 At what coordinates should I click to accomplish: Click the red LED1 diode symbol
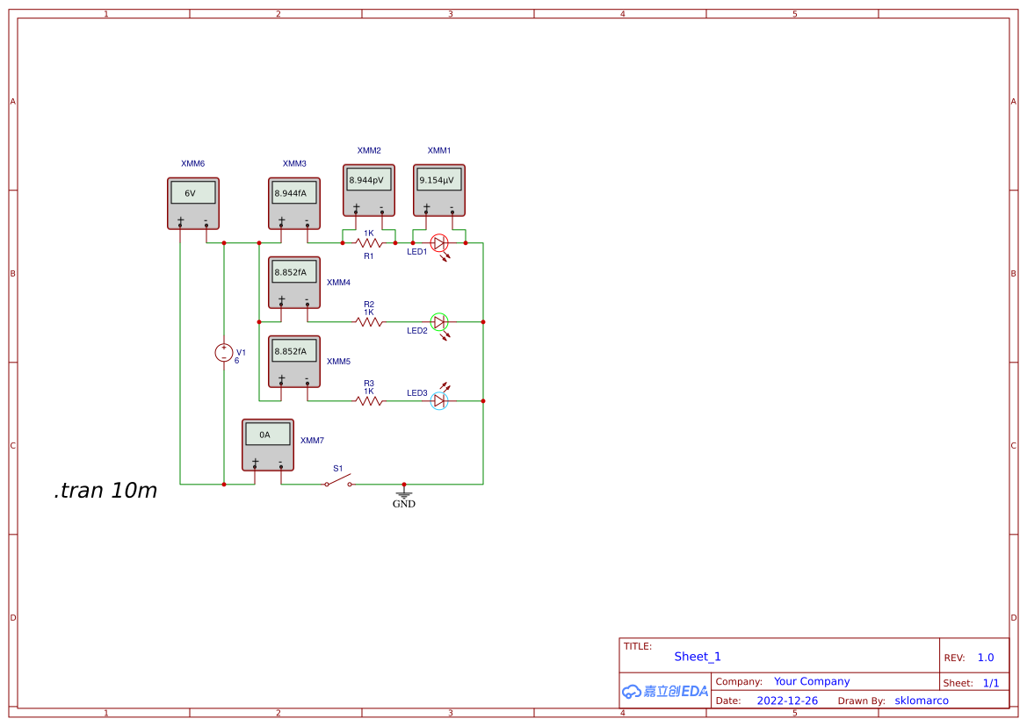tap(439, 243)
